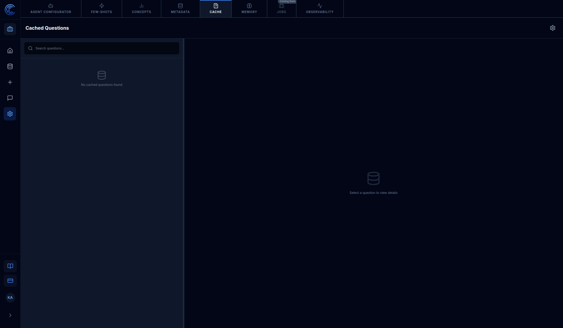Click the Search questions input field

[102, 48]
